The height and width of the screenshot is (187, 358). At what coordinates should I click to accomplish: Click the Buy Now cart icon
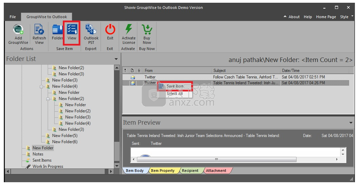[x=147, y=29]
